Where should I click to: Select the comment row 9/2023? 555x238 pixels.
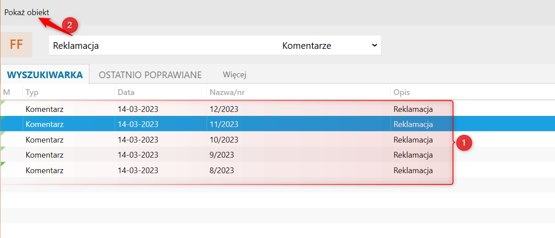222,155
